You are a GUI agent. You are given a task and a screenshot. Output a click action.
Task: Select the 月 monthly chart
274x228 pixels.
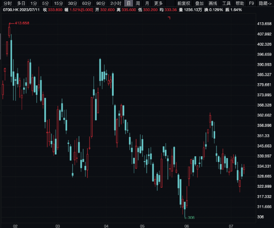coord(147,3)
